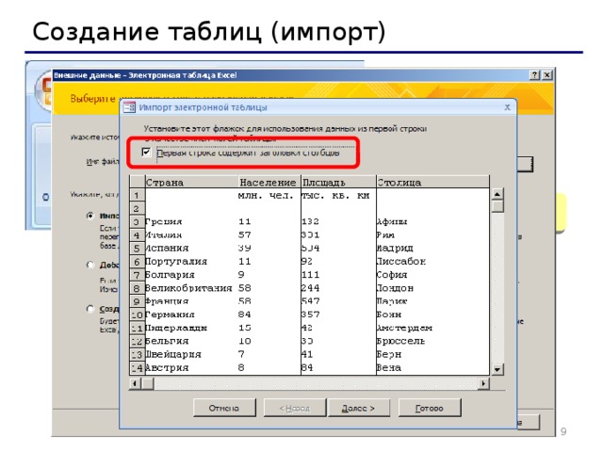Image resolution: width=603 pixels, height=452 pixels.
Task: Select row header number 8
Action: [x=137, y=288]
